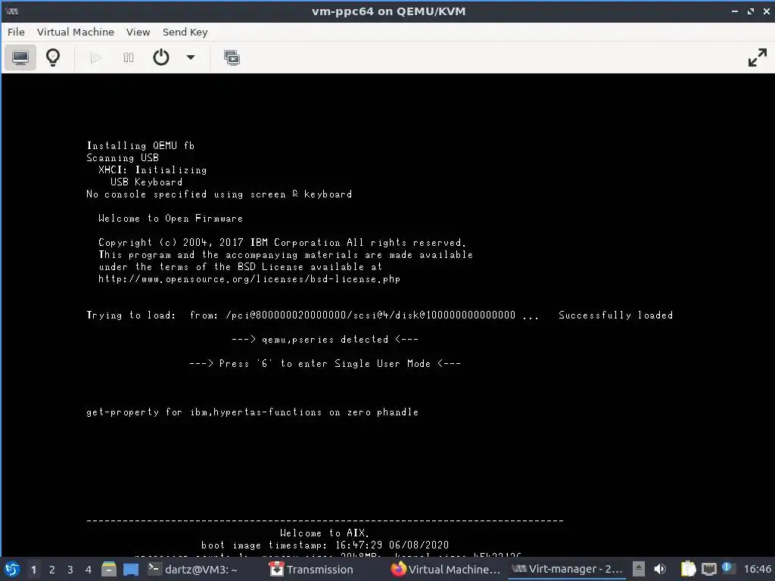Switch to fullscreen view
775x581 pixels.
click(x=757, y=57)
